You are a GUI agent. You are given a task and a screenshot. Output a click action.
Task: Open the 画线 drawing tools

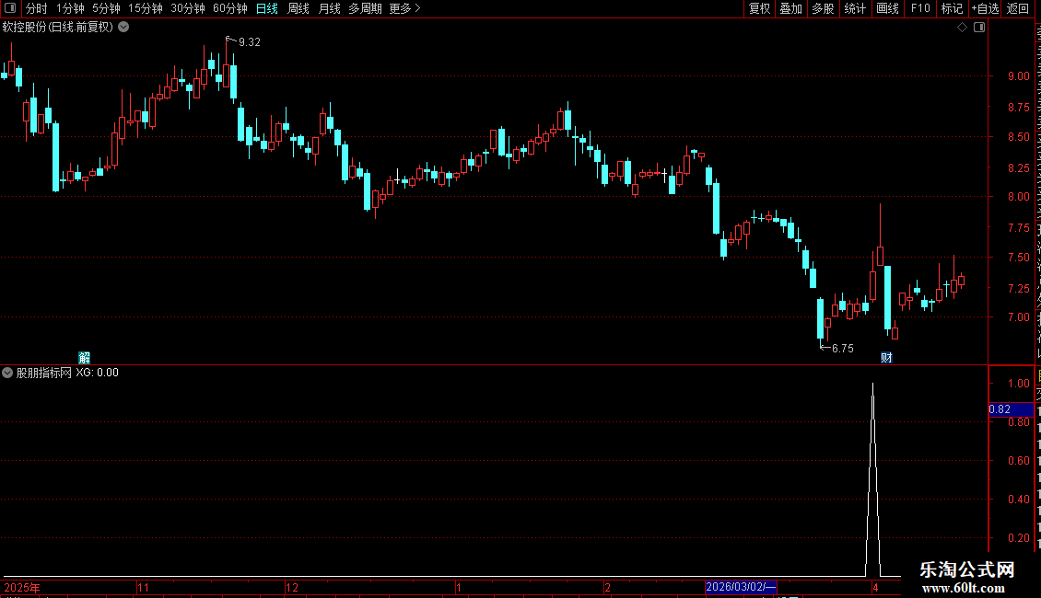pos(888,8)
